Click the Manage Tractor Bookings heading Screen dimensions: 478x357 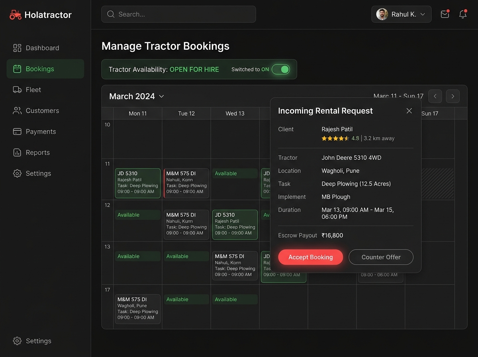(165, 46)
